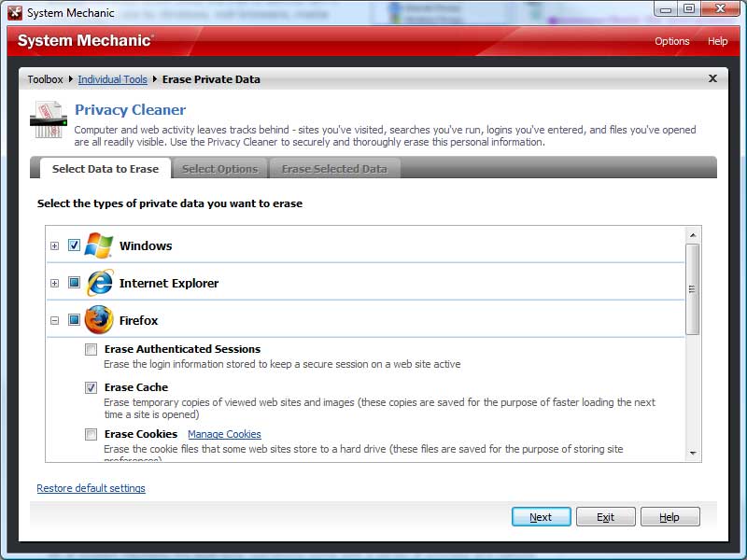Click the Windows logo icon in the list
747x560 pixels.
(99, 245)
